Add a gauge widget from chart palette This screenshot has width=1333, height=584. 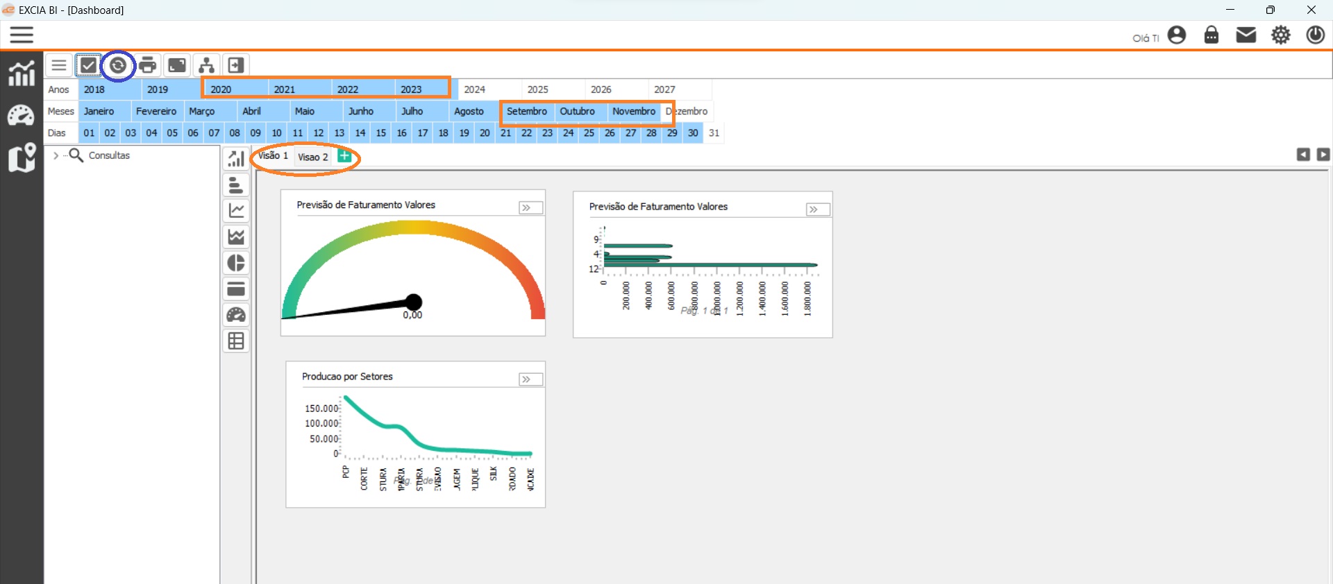click(x=236, y=315)
